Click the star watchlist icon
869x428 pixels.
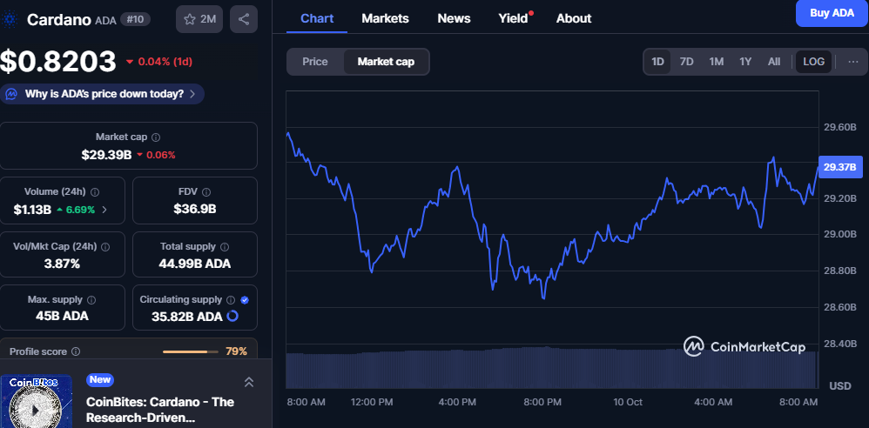(188, 19)
